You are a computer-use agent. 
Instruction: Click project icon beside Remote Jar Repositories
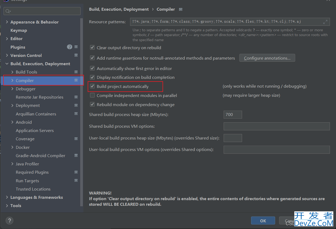(76, 97)
